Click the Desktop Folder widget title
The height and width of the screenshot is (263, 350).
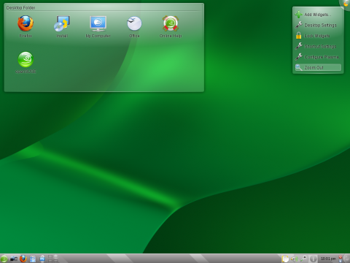tap(20, 8)
